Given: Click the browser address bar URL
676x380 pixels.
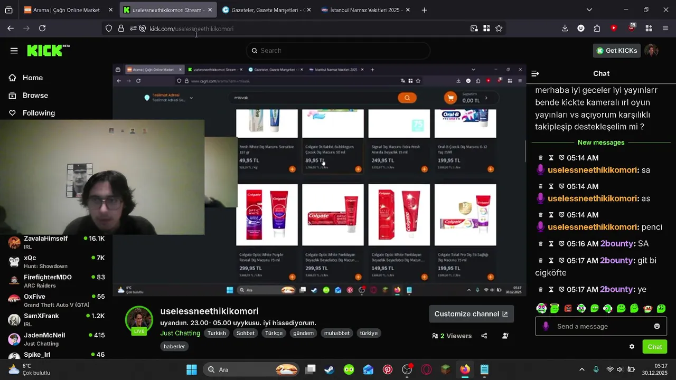Looking at the screenshot, I should click(191, 28).
